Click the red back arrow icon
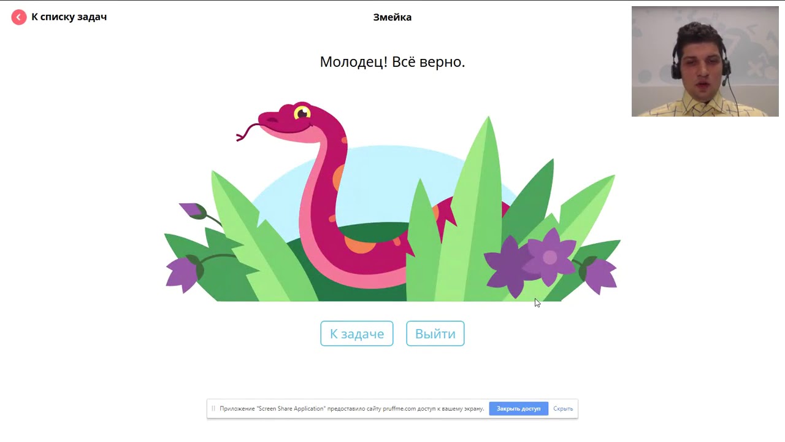The width and height of the screenshot is (785, 442). [x=19, y=17]
